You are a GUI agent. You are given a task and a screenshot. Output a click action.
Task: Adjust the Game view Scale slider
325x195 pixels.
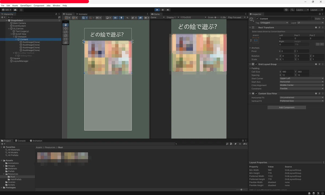click(x=217, y=17)
